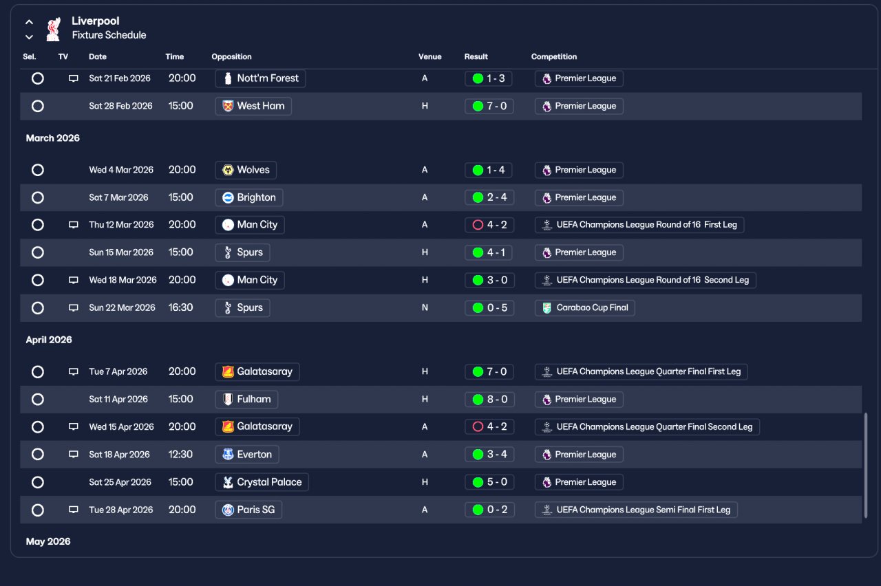Click the TV icon on the Paris SG row
The image size is (881, 586).
[74, 510]
